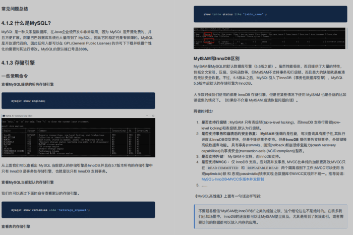This screenshot has width=353, height=235.
Task: Click the label 查看表的存储引擎
Action: 16,226
